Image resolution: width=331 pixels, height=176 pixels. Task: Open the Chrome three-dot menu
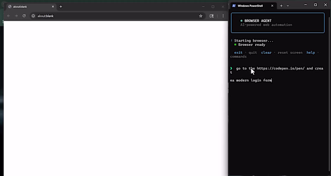(x=223, y=16)
